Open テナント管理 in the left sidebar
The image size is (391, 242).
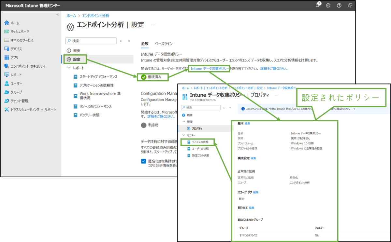point(16,101)
